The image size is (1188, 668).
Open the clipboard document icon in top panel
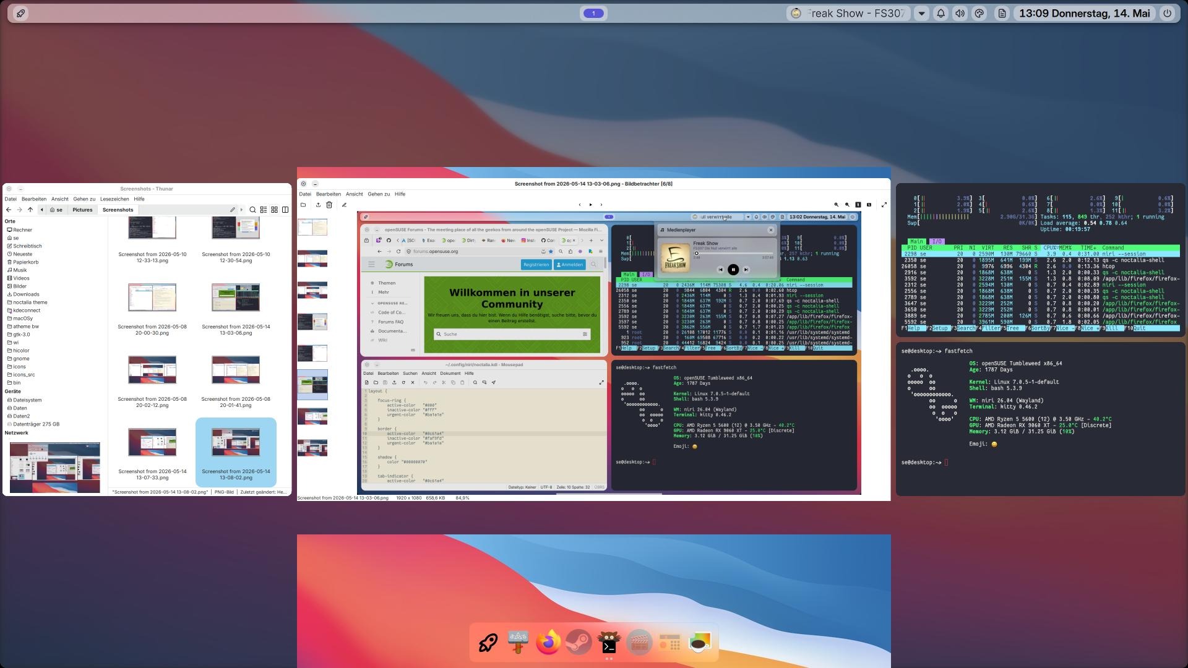tap(1002, 13)
